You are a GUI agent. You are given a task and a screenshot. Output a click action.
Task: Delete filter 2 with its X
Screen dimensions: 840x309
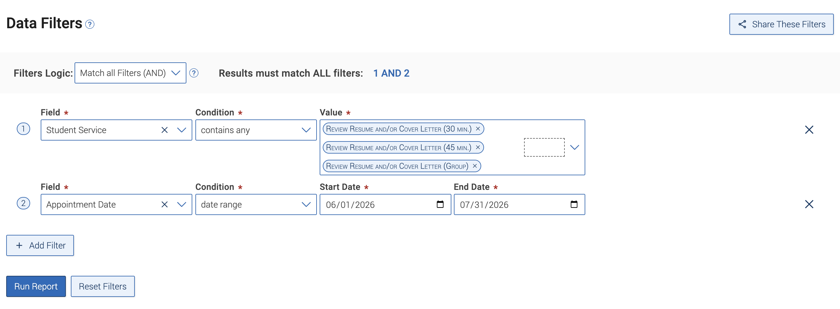point(809,204)
